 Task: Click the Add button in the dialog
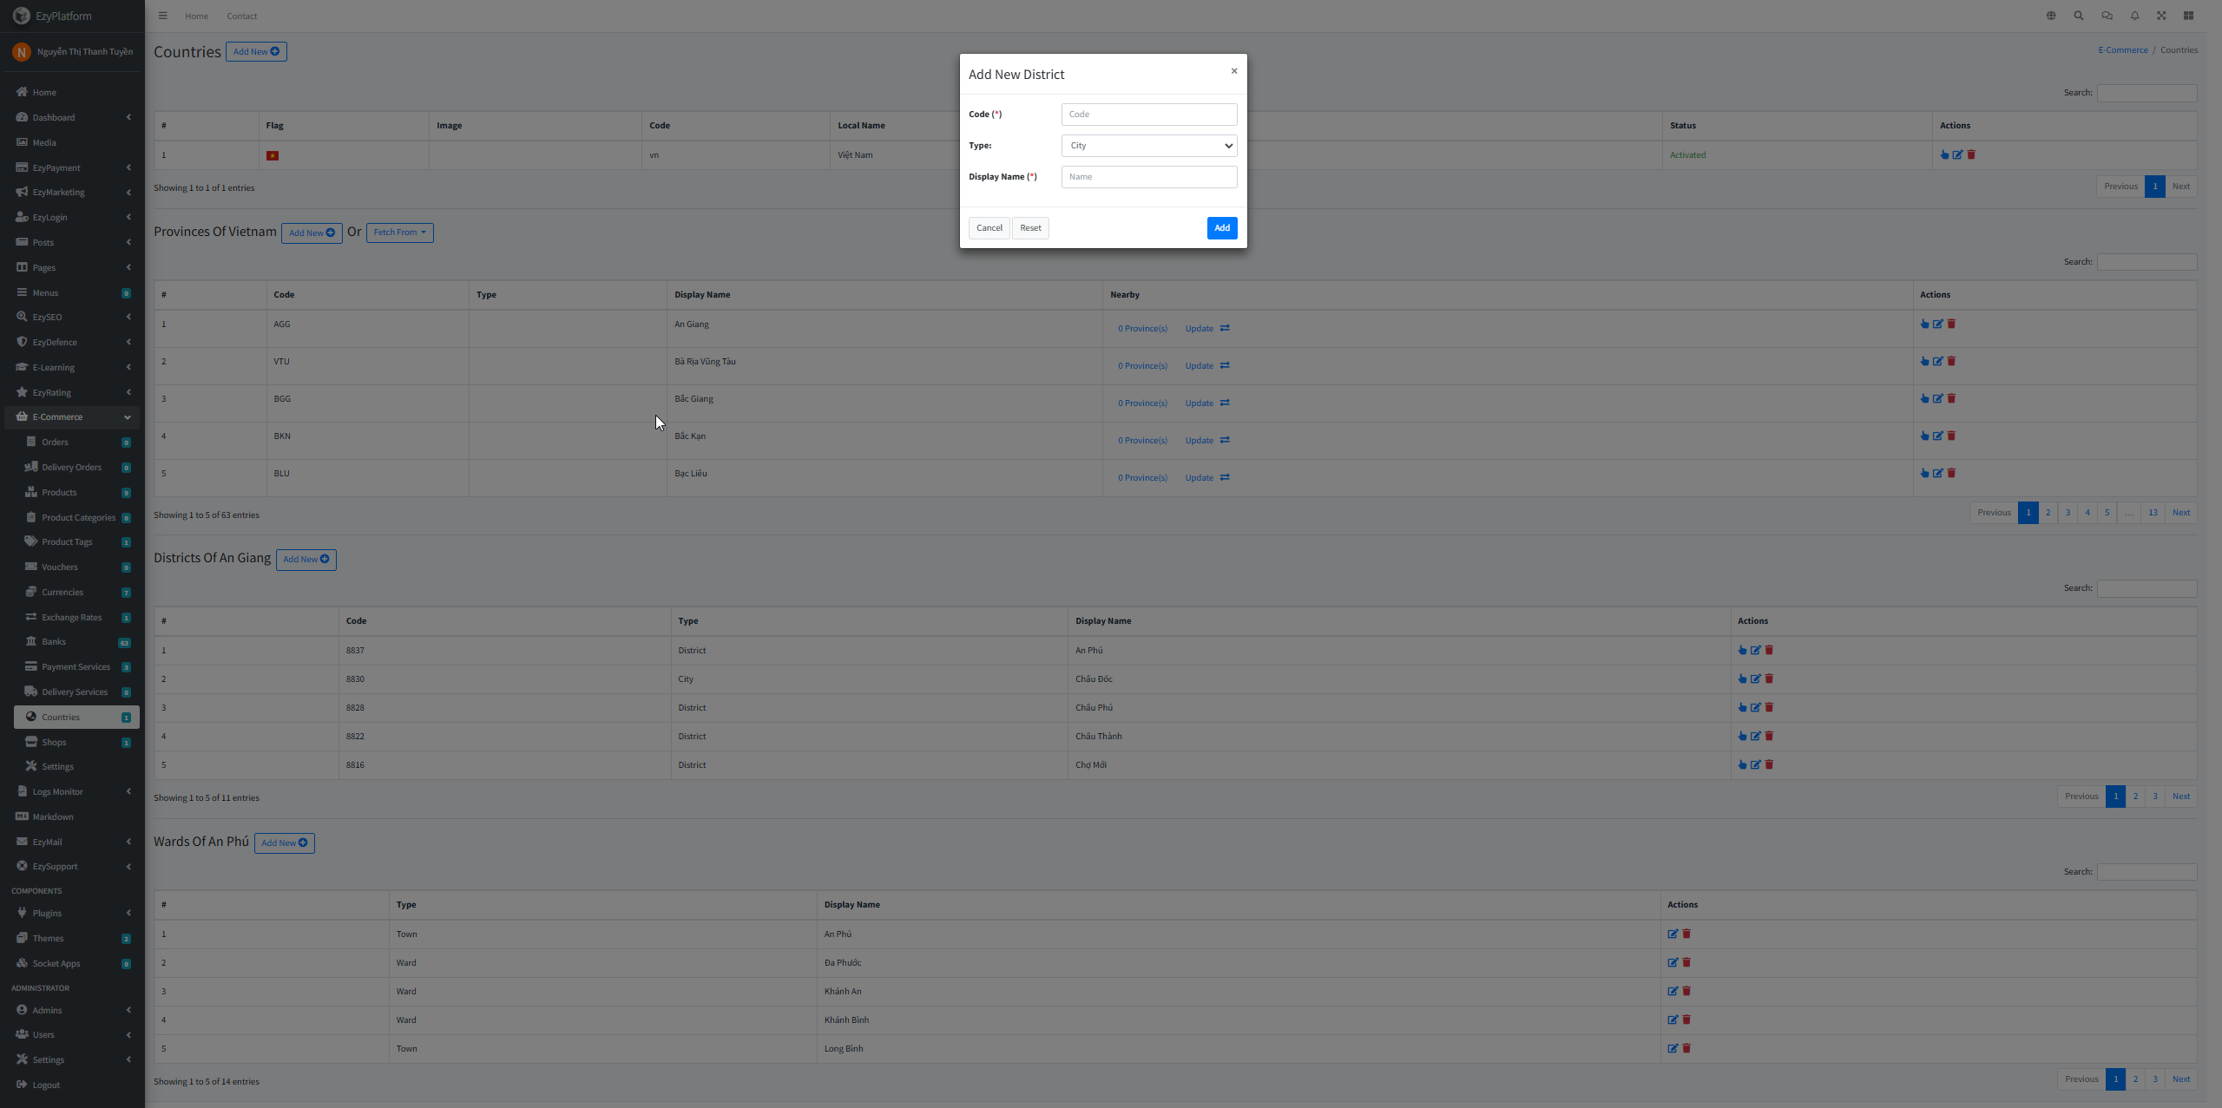(1222, 228)
